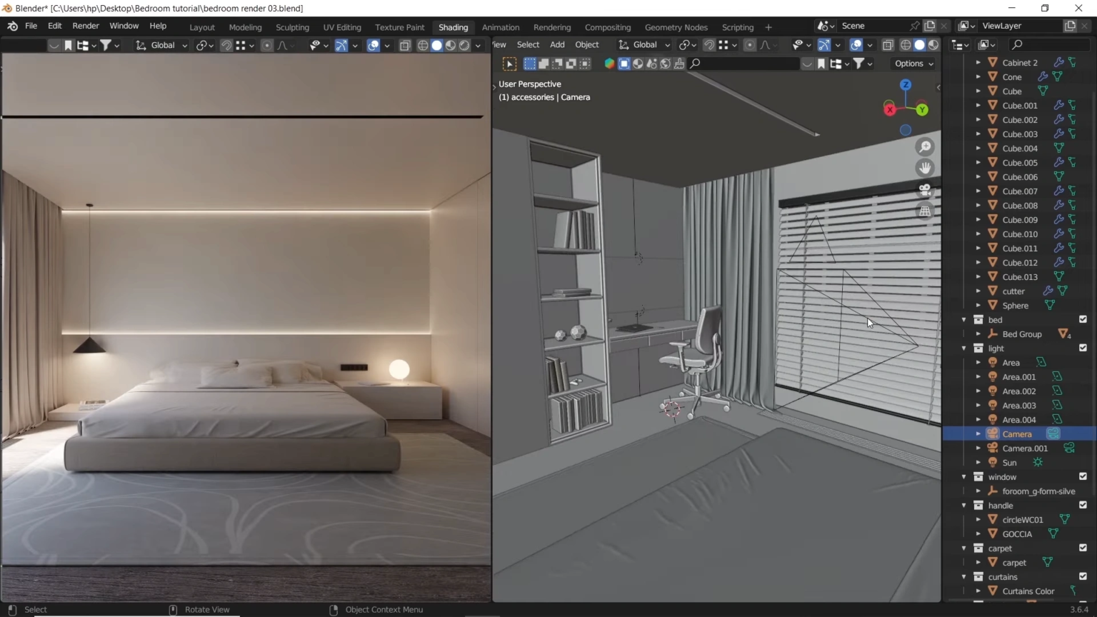Viewport: 1097px width, 617px height.
Task: Open the File menu
Action: pos(31,26)
